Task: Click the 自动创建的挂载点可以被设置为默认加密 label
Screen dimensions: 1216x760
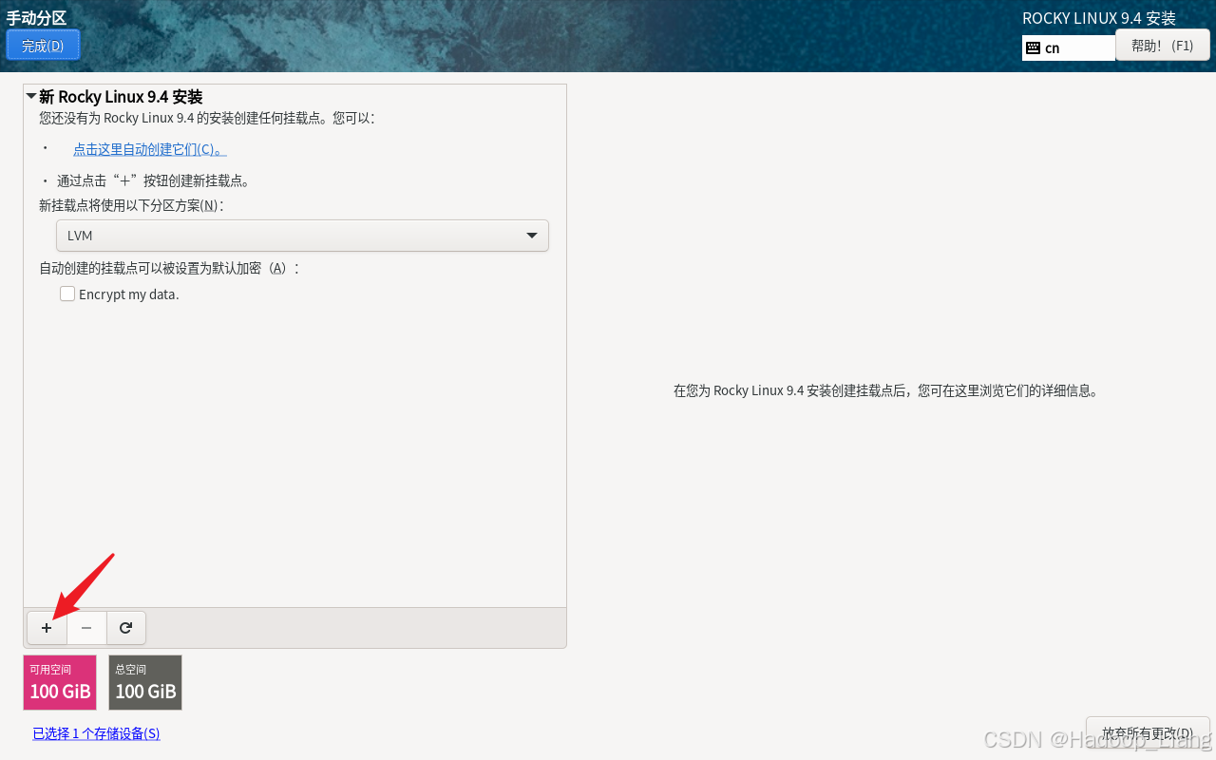Action: [169, 268]
